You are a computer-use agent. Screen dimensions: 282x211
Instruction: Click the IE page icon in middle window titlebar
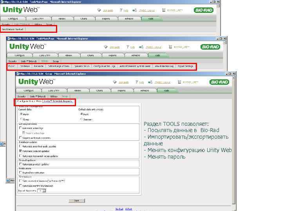(x=8, y=38)
